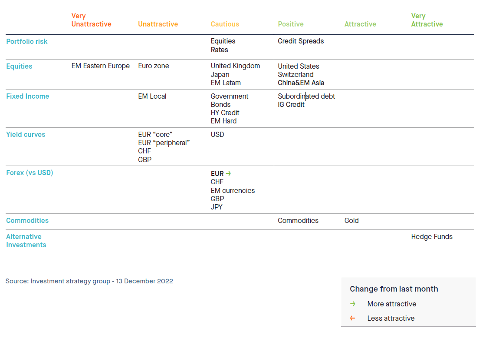Click the Source Investment strategy group note

coord(89,281)
